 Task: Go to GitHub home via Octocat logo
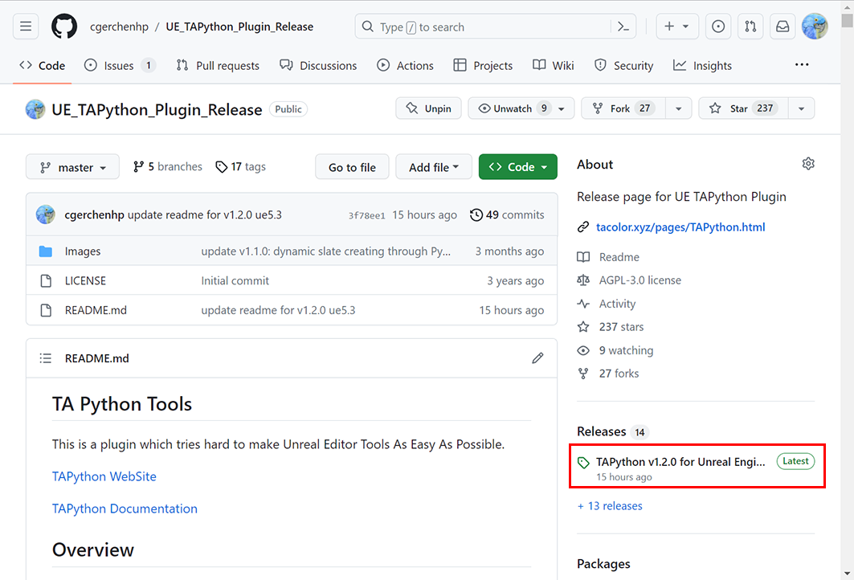(x=64, y=27)
